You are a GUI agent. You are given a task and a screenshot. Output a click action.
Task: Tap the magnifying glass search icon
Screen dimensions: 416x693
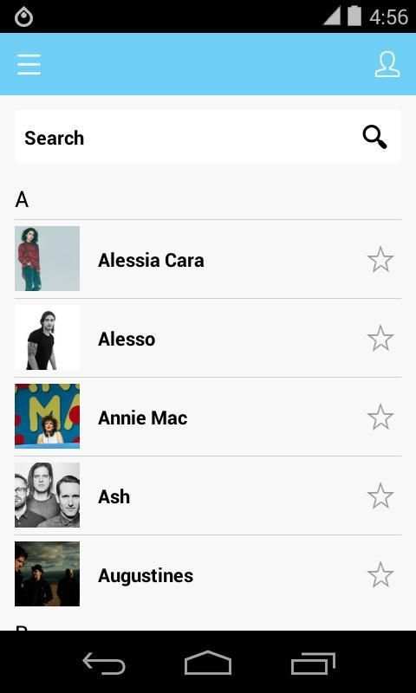375,138
